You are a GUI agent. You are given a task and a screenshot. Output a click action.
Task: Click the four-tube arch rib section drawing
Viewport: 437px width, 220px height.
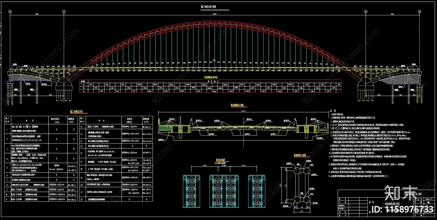pos(302,185)
